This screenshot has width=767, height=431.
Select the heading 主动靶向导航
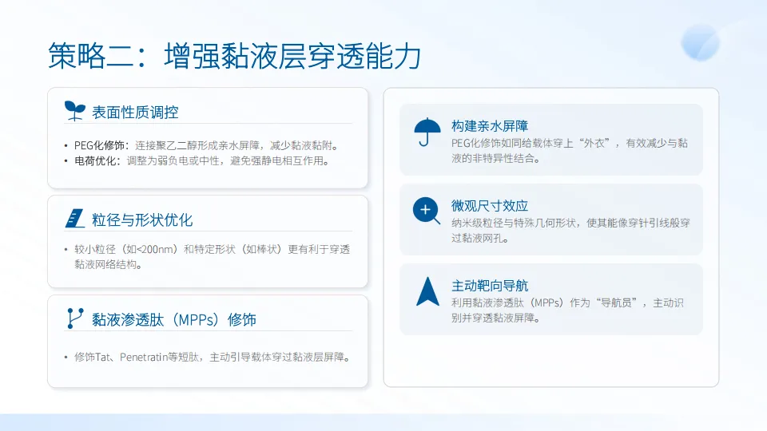[490, 286]
